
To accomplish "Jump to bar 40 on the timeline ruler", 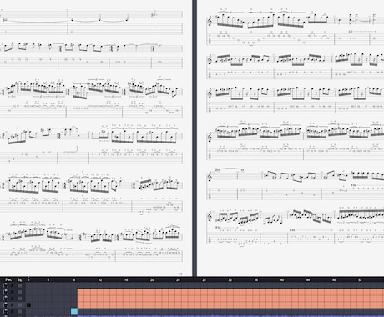I will (282, 280).
